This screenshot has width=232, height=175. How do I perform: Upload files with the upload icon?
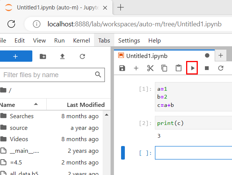click(x=62, y=56)
